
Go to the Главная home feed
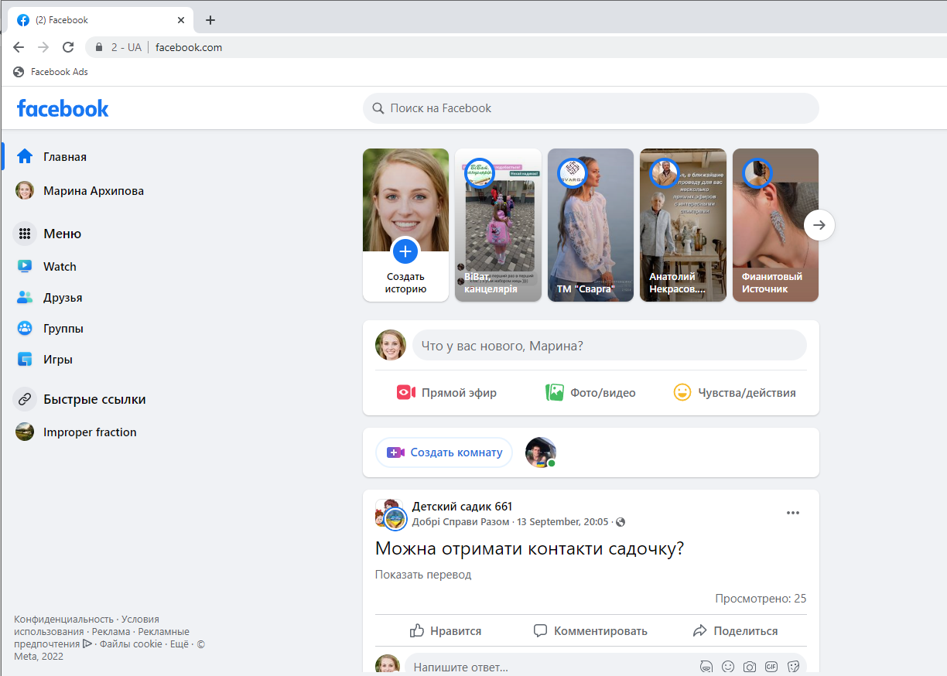tap(51, 156)
